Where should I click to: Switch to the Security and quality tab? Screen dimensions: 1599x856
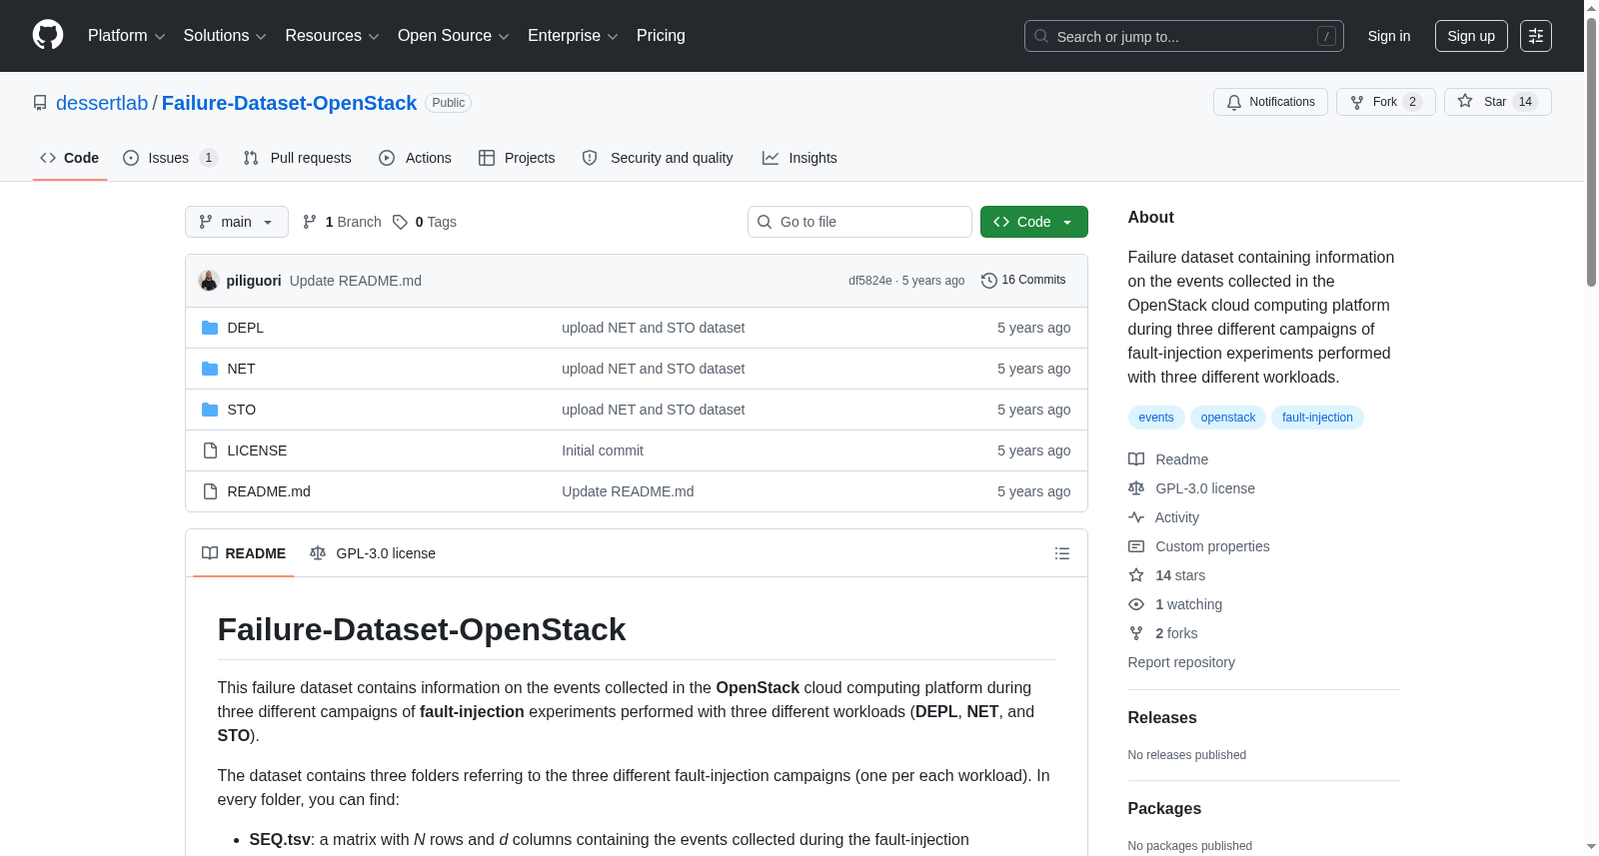[x=658, y=158]
